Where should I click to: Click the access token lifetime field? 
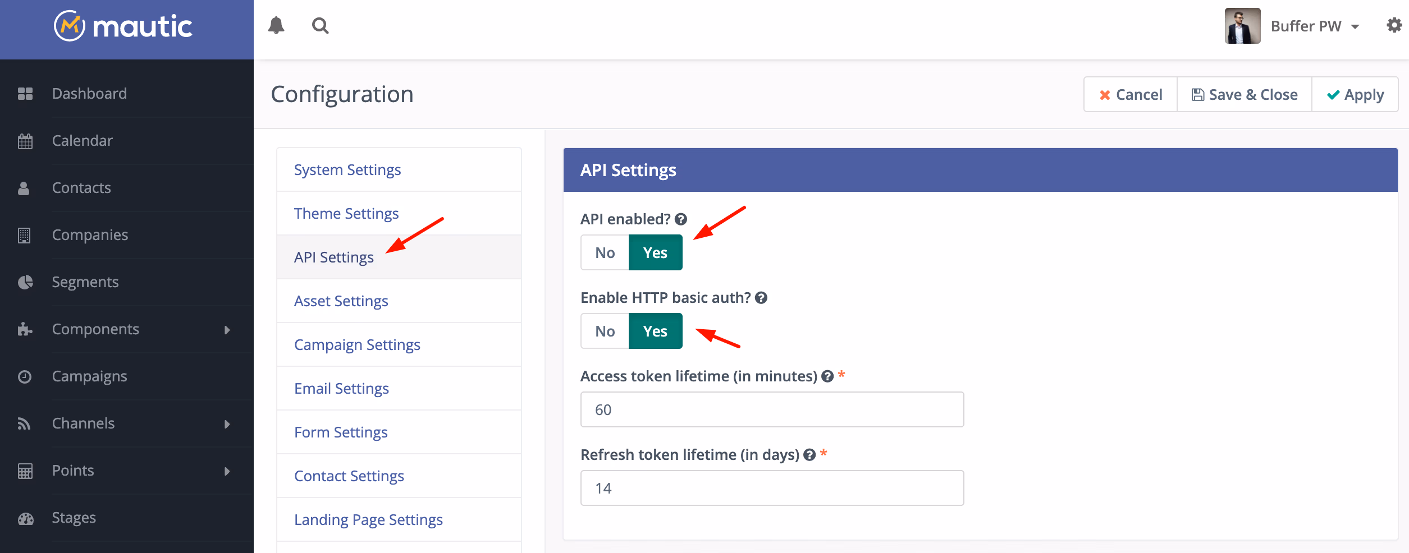point(772,410)
